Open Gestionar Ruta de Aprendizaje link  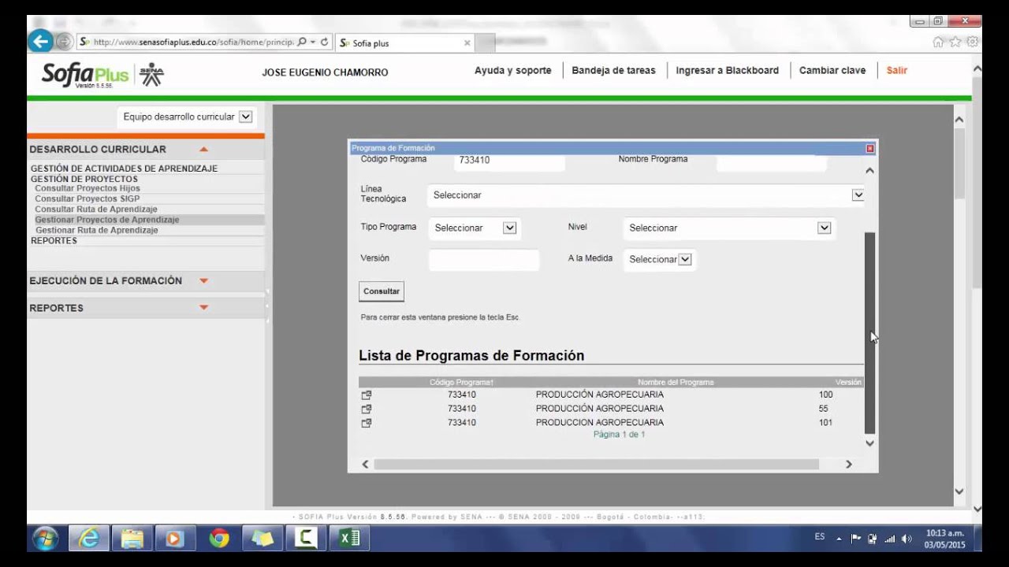click(96, 230)
